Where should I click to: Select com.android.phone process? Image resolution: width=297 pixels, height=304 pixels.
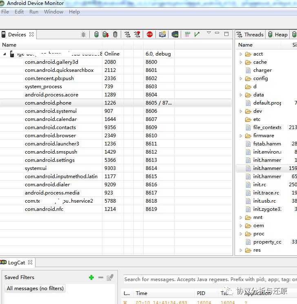(116, 103)
